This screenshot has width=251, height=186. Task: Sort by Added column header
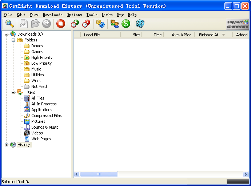click(x=241, y=35)
